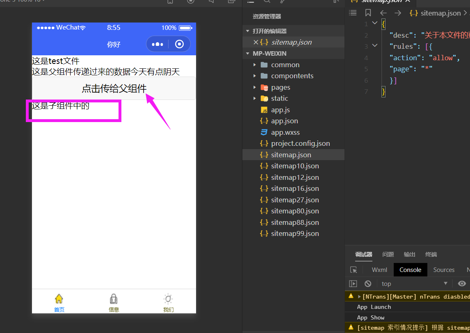This screenshot has height=333, width=470.
Task: Open sitemap16.json file
Action: [x=295, y=188]
